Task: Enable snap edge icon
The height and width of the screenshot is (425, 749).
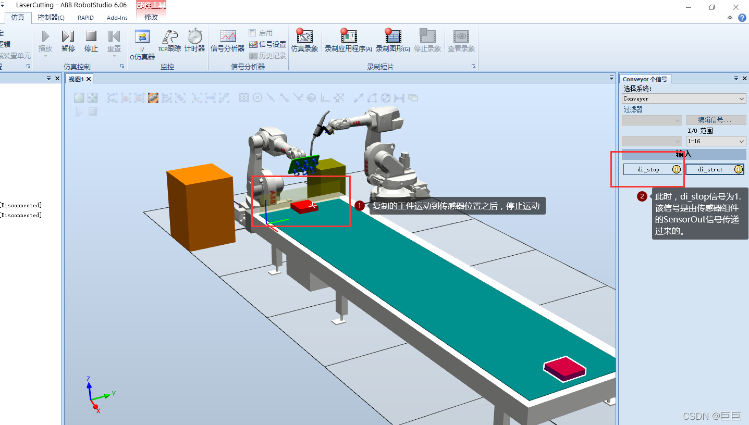Action: coord(298,97)
